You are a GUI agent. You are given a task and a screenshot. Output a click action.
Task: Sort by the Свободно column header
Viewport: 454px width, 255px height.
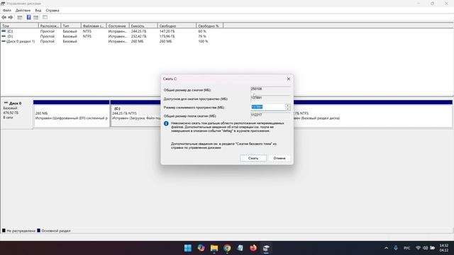click(x=177, y=25)
